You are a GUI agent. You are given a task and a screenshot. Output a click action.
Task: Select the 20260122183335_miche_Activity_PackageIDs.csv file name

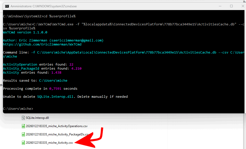[x=57, y=134]
